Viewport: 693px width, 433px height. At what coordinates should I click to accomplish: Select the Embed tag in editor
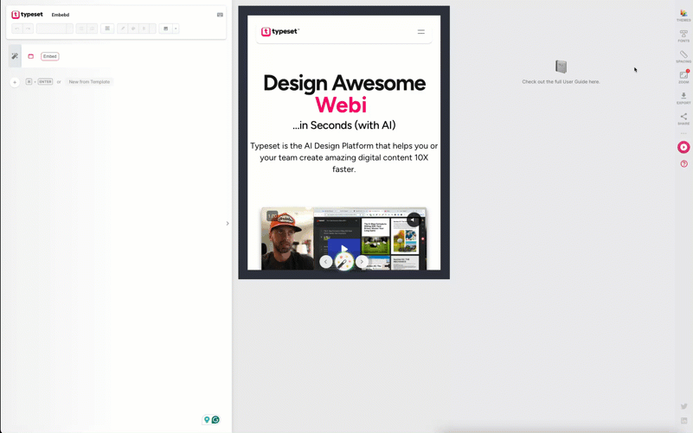pos(50,56)
